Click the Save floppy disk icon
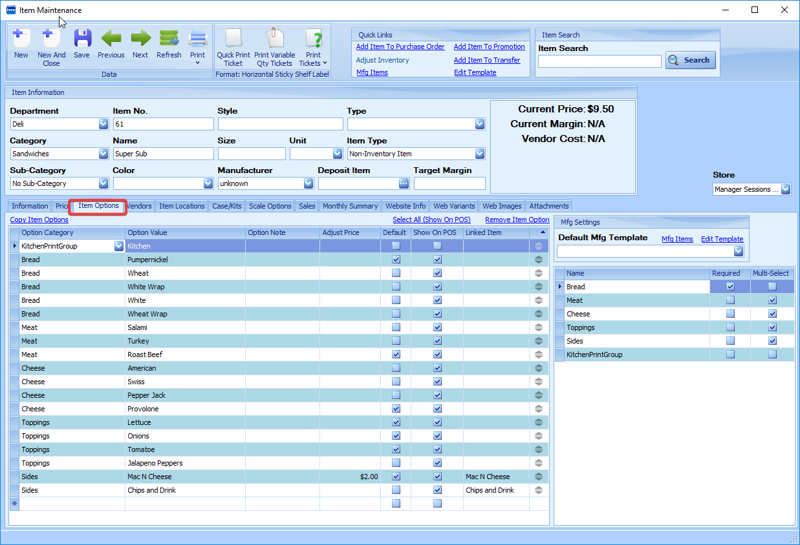 coord(82,40)
